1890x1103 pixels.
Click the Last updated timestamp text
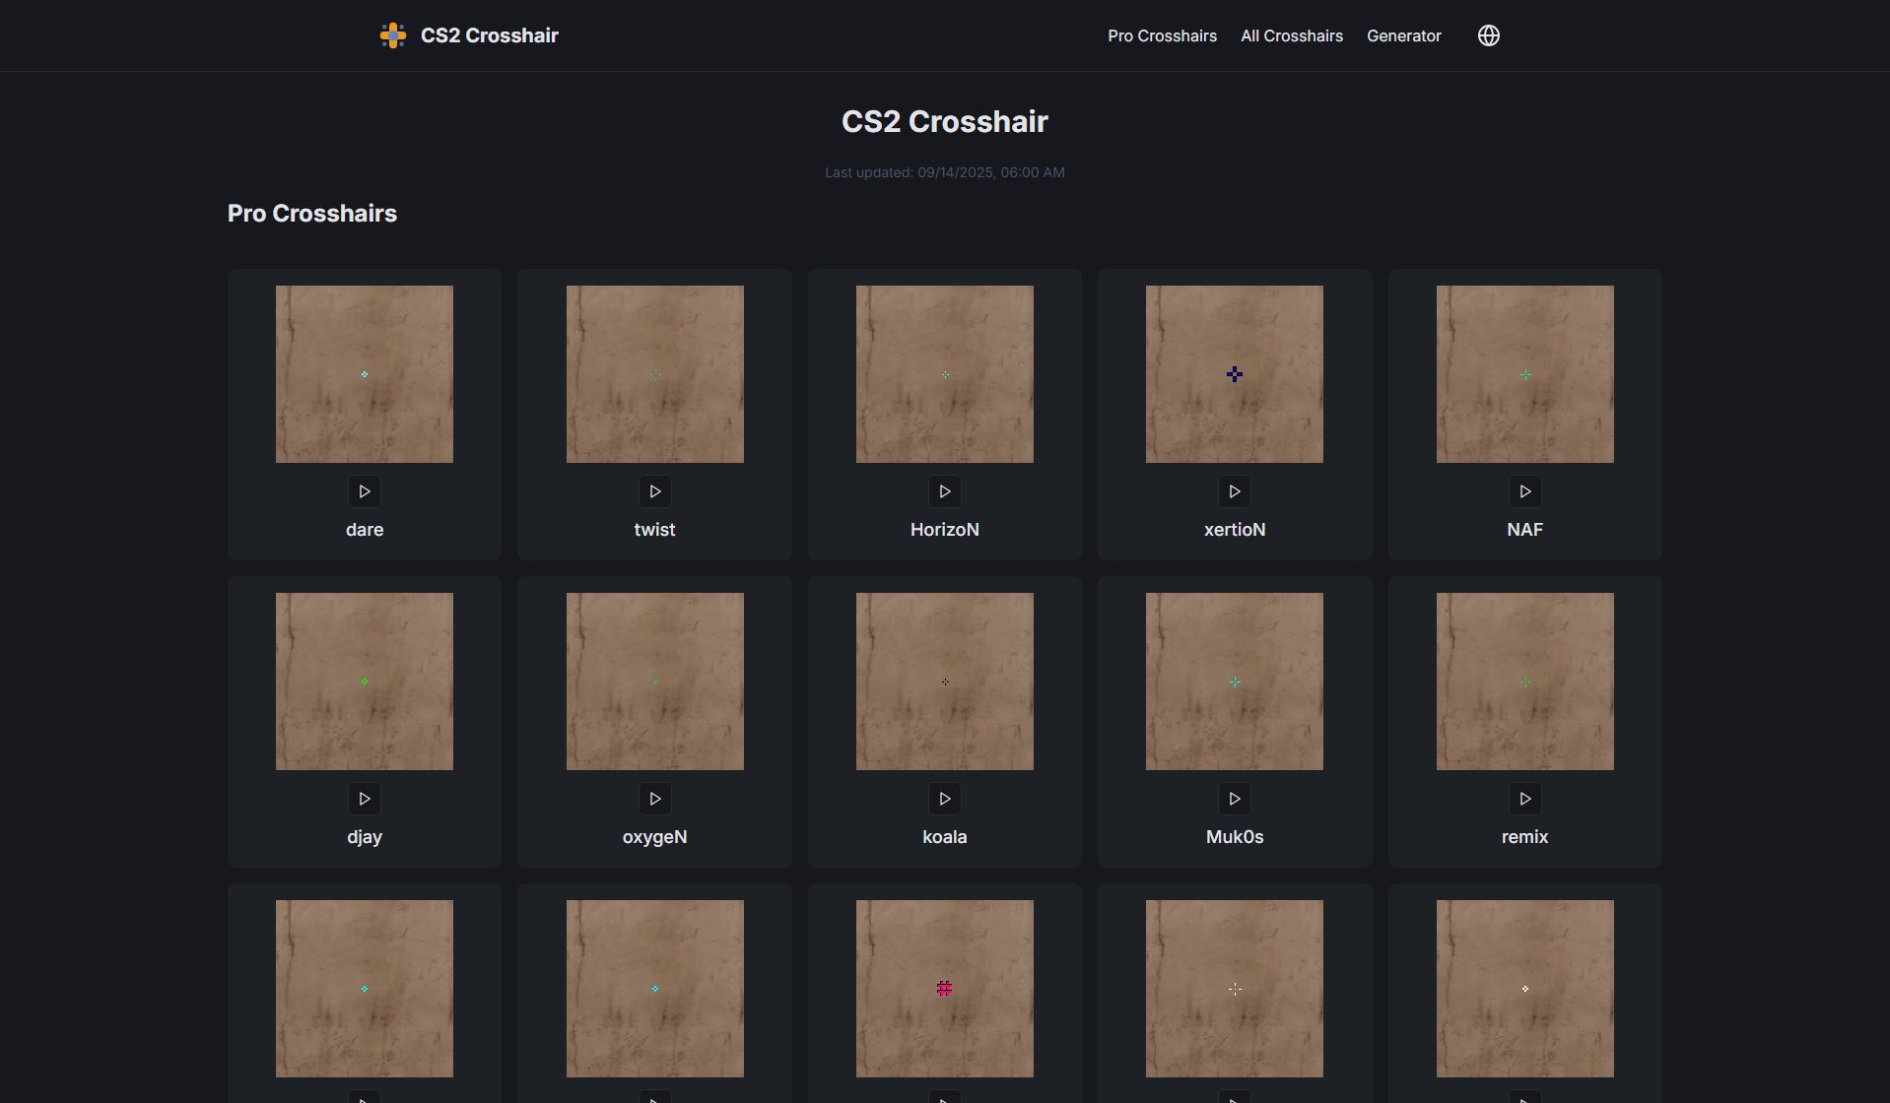click(x=945, y=172)
